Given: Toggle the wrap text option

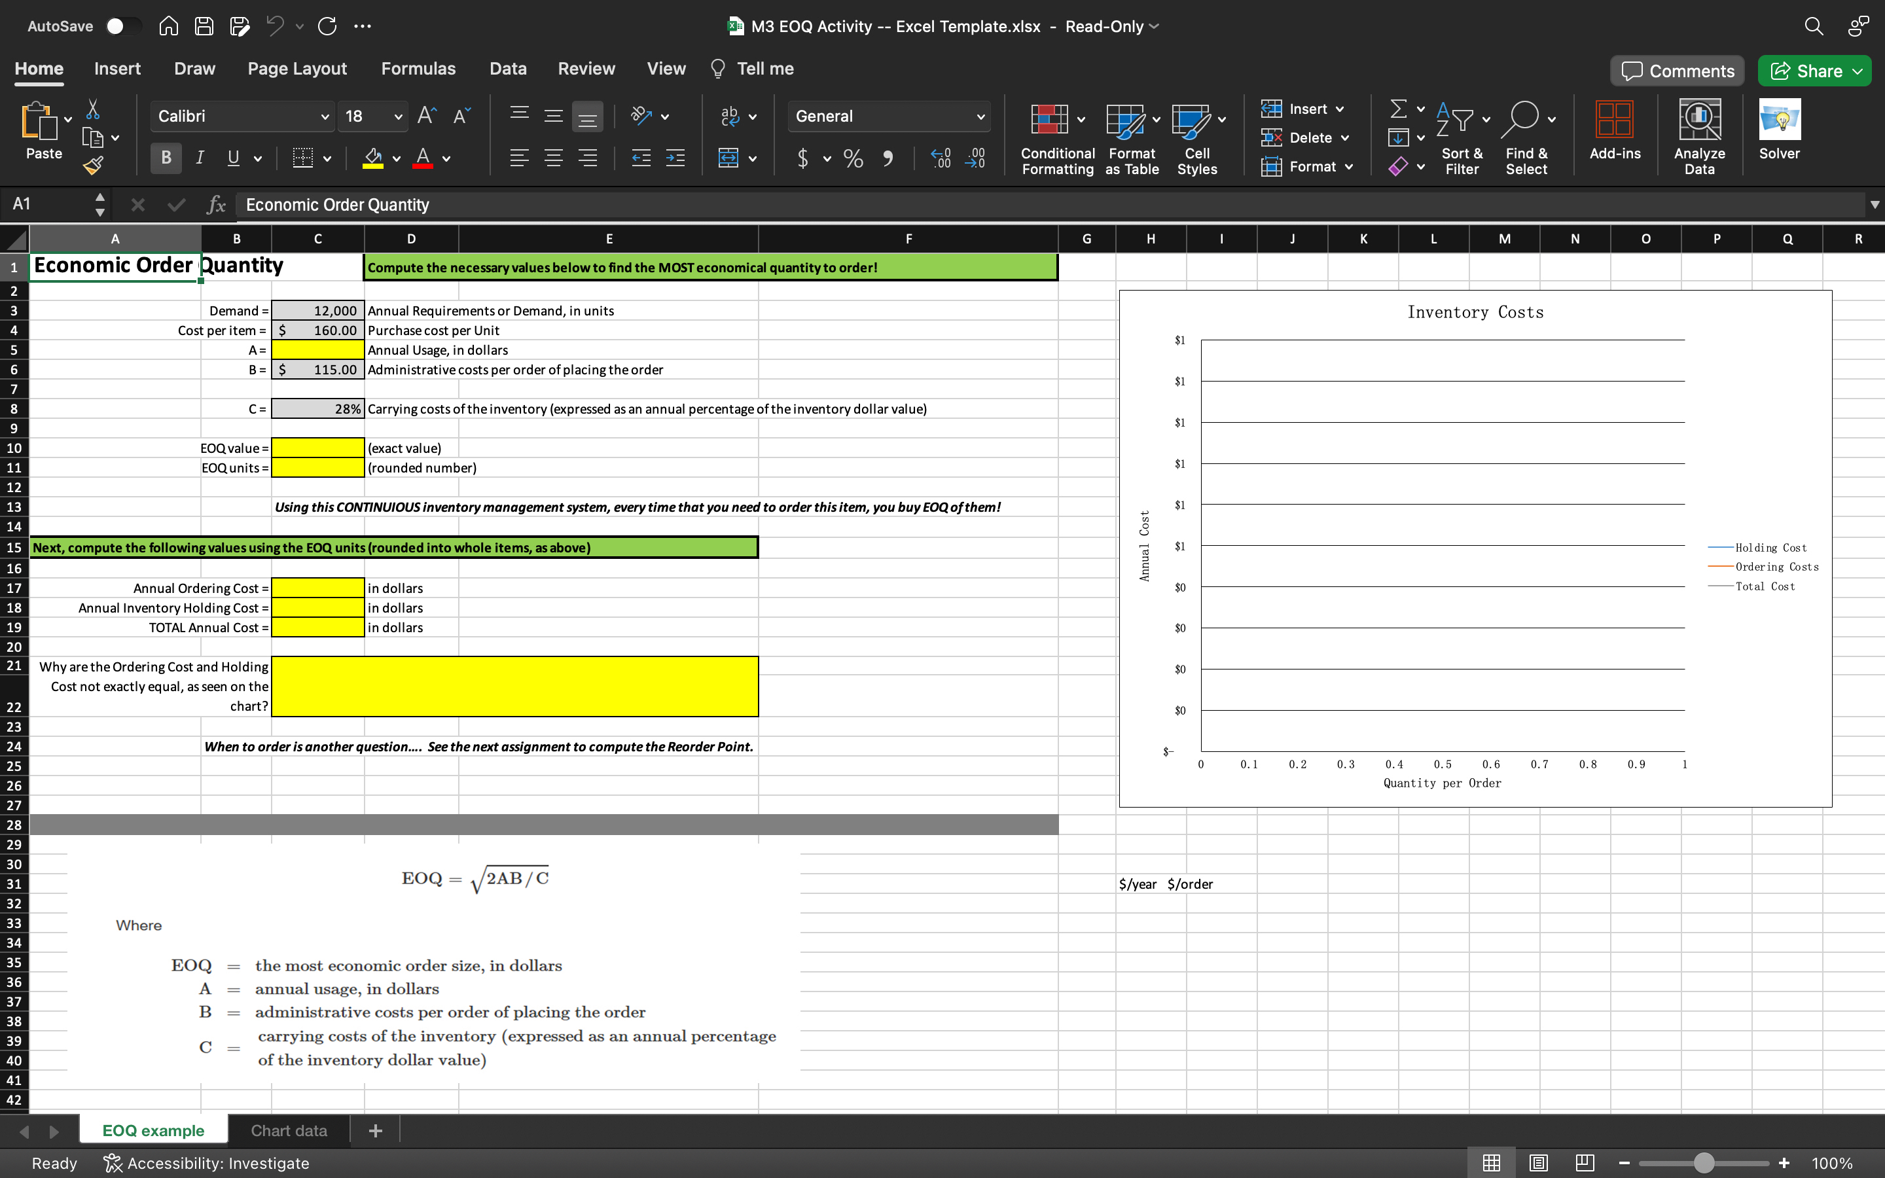Looking at the screenshot, I should click(x=730, y=115).
